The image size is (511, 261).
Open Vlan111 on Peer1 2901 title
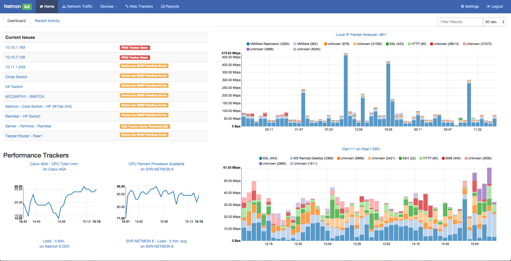(x=361, y=149)
